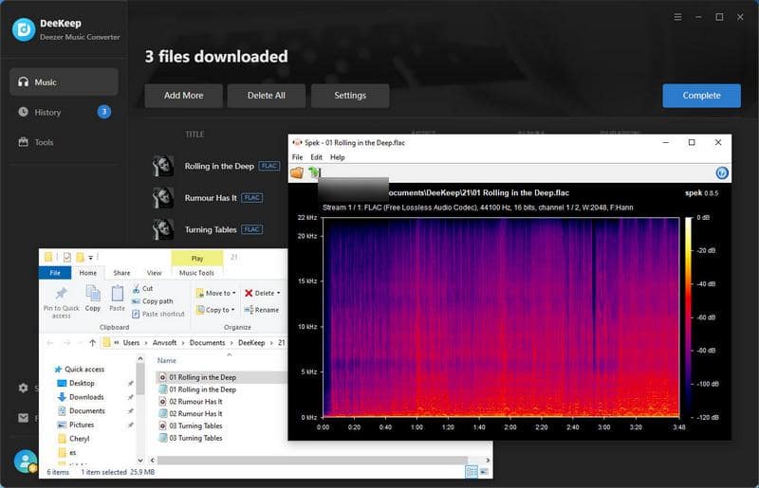
Task: Switch to Explorer Share tab
Action: pos(121,273)
